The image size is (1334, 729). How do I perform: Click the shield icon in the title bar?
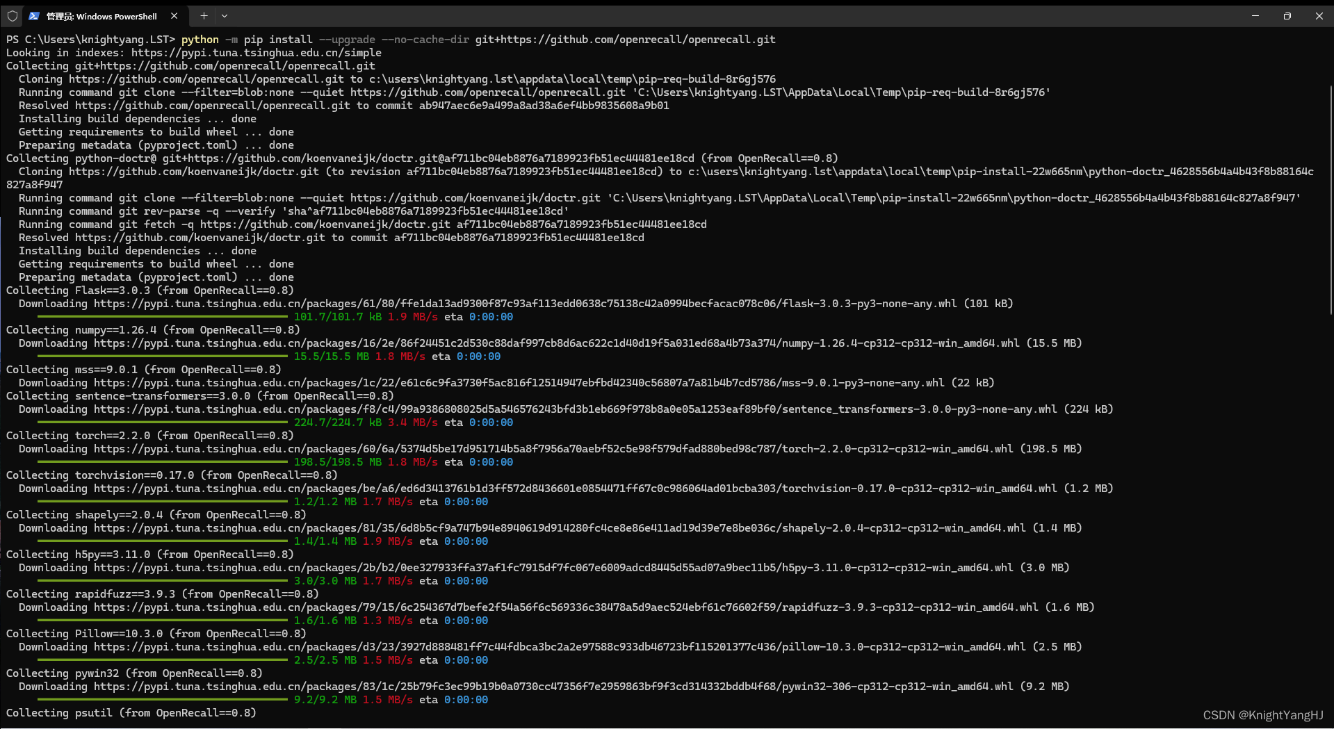pyautogui.click(x=13, y=16)
